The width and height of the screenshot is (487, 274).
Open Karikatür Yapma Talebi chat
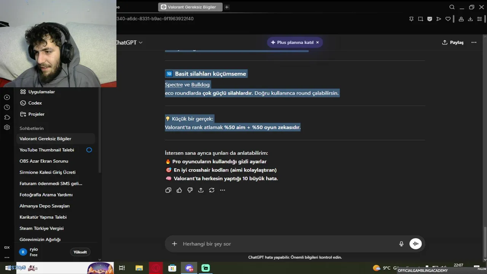click(x=56, y=217)
